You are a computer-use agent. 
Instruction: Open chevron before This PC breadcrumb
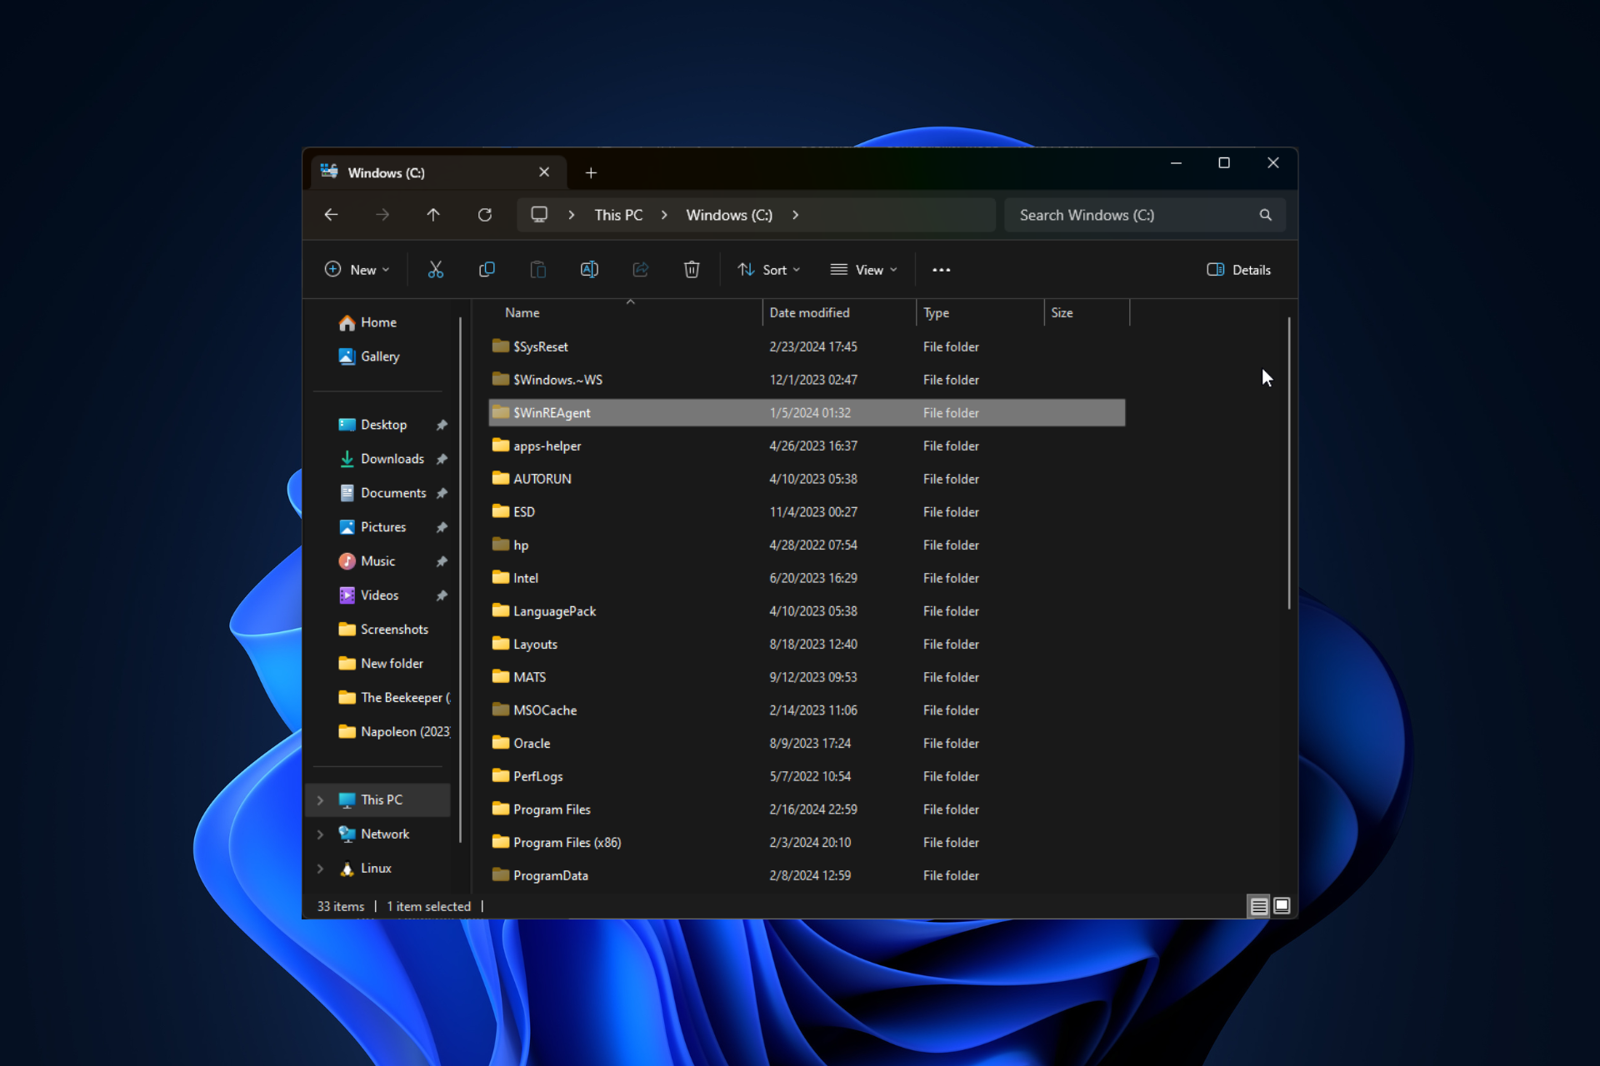pos(572,215)
